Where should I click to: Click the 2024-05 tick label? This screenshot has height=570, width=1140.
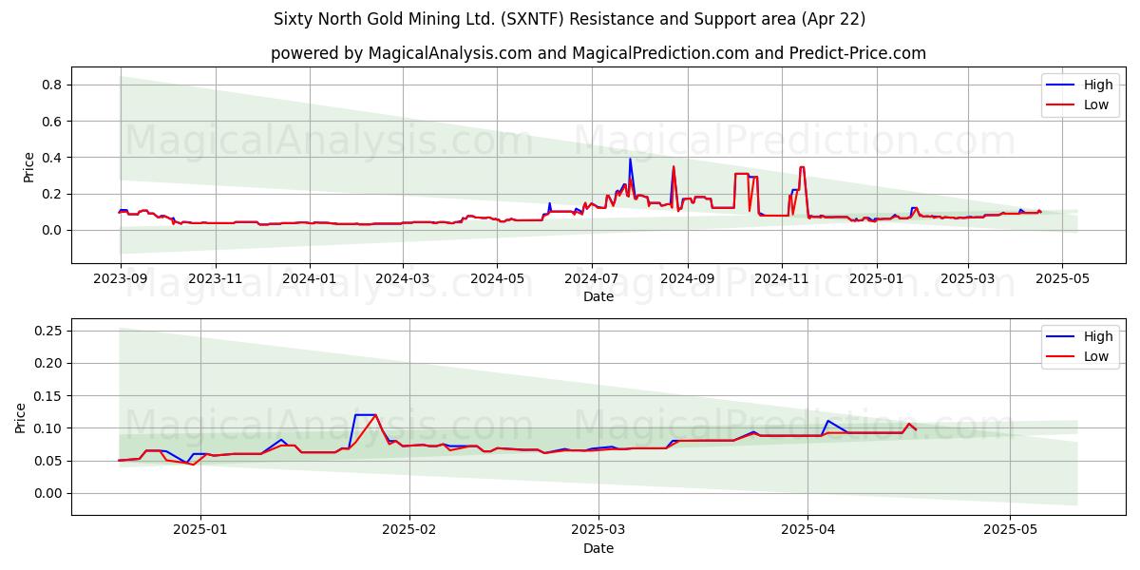[x=497, y=278]
